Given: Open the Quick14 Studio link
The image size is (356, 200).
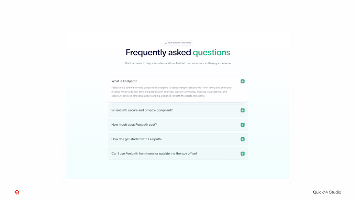Looking at the screenshot, I should 327,192.
